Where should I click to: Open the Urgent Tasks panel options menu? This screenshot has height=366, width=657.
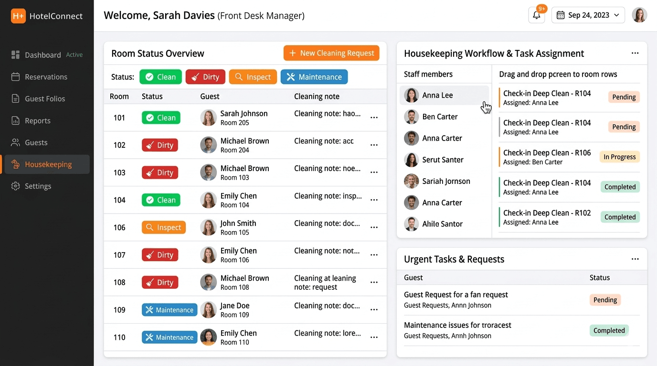coord(635,259)
